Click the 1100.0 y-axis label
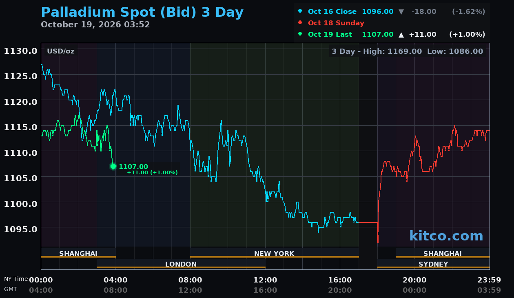The image size is (514, 298). coord(20,204)
